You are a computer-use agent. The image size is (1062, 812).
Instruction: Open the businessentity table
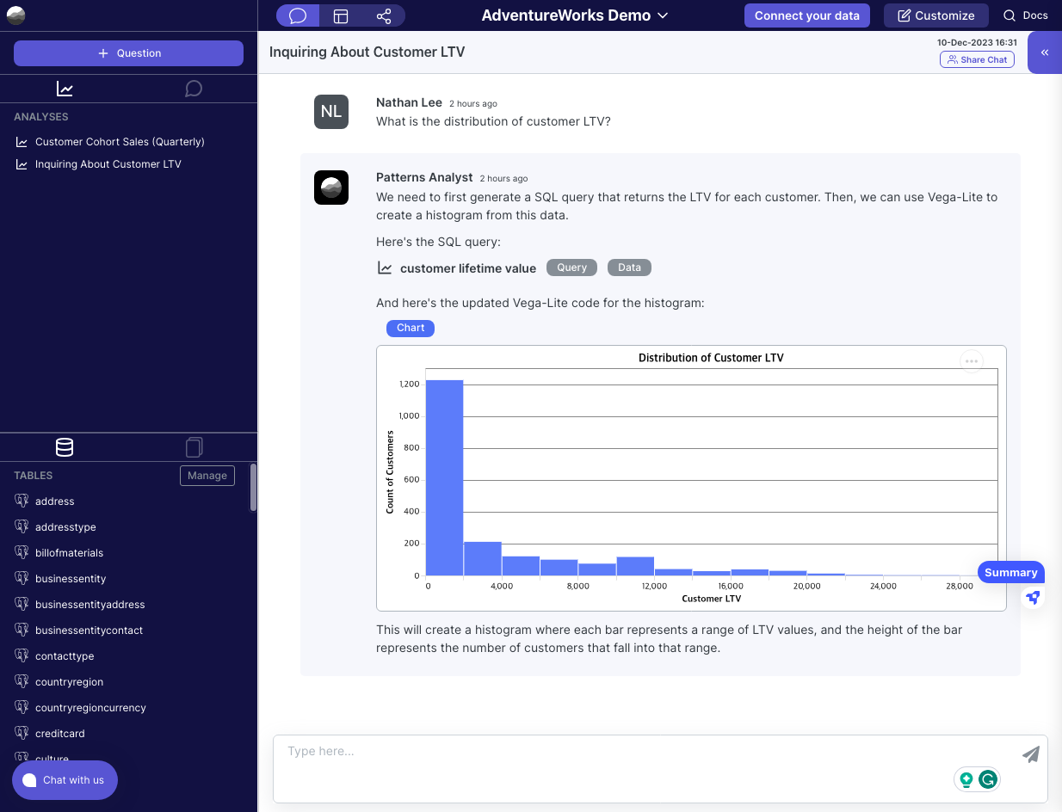(x=71, y=579)
